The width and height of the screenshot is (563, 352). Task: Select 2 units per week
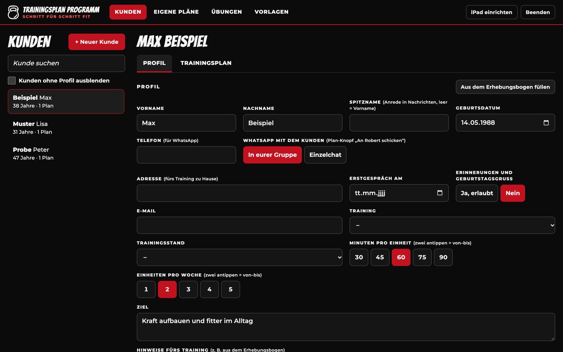(167, 289)
